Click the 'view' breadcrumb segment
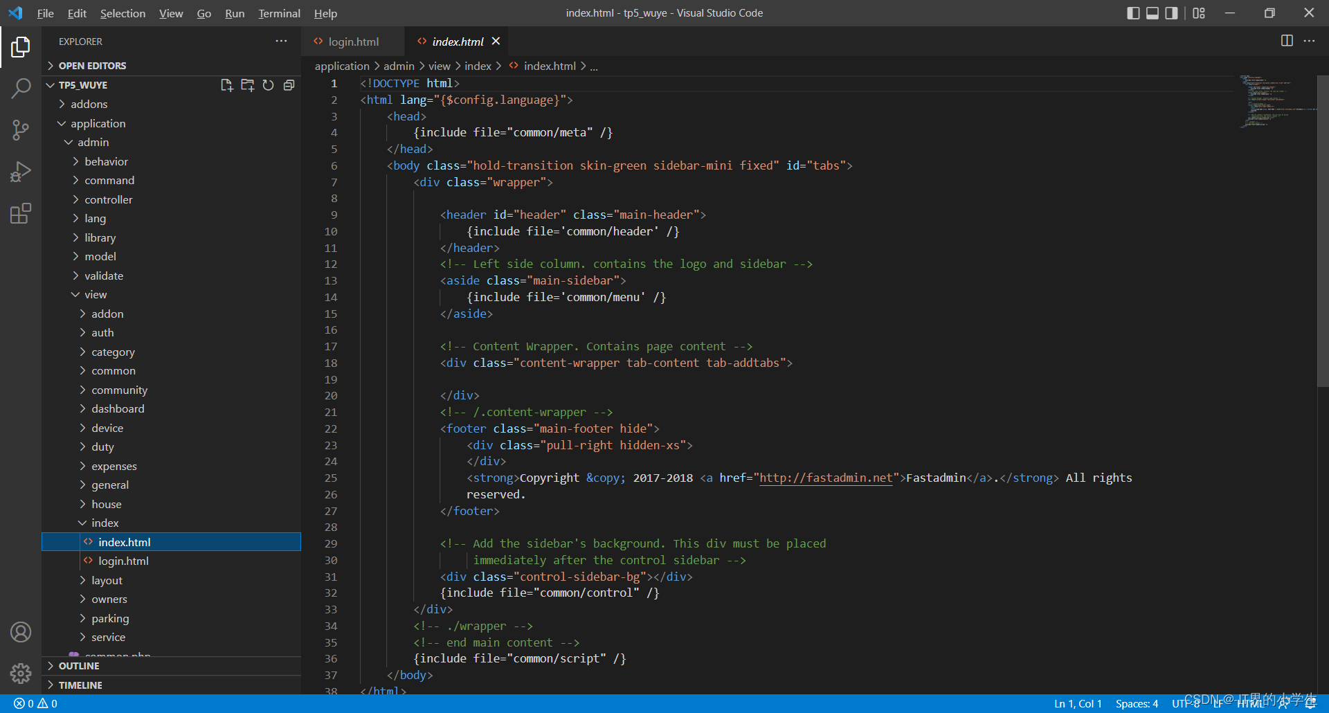Viewport: 1329px width, 713px height. coord(439,66)
